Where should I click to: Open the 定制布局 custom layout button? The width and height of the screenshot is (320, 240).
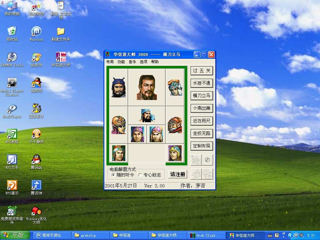202,146
